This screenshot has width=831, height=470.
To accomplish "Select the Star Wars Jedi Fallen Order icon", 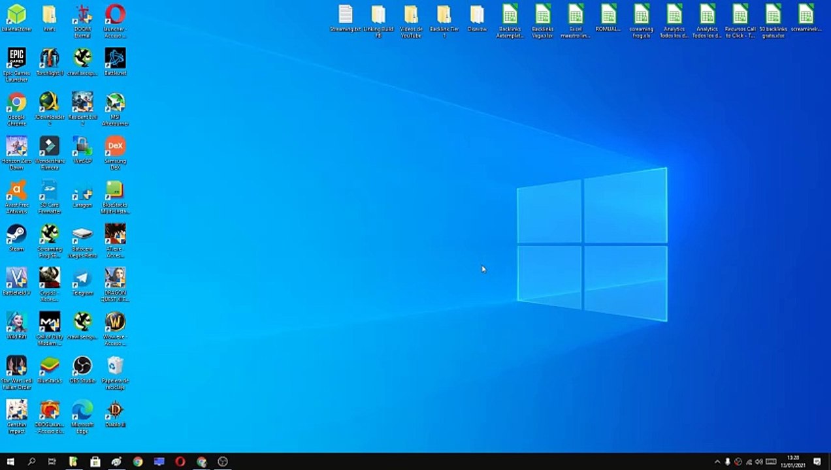I will [x=16, y=372].
